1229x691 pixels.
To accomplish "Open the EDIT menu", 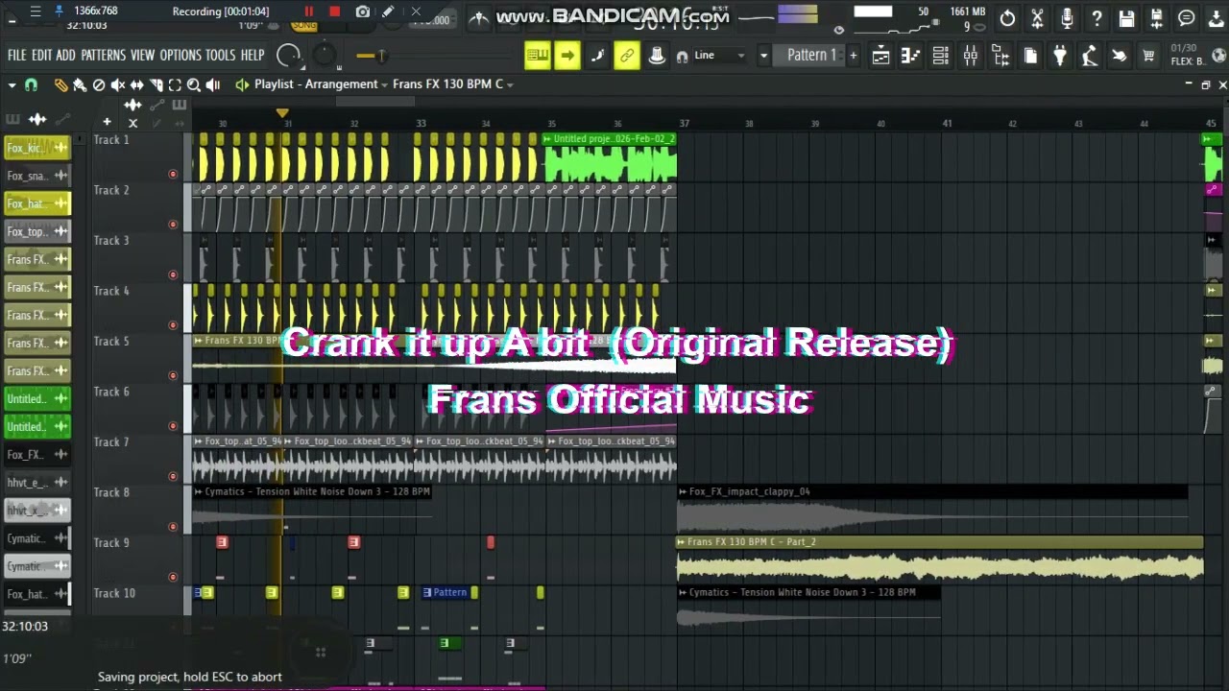I will tap(42, 56).
